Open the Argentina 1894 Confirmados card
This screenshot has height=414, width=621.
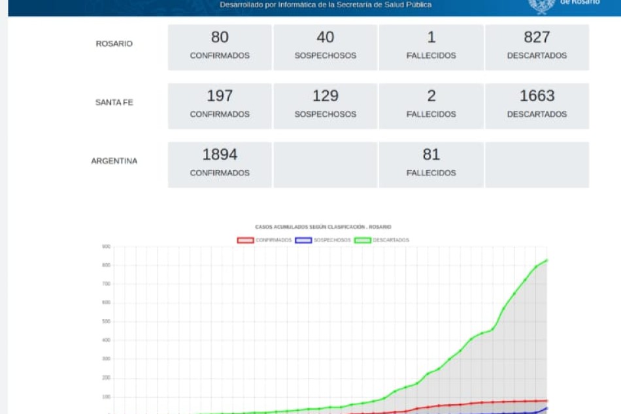click(220, 165)
